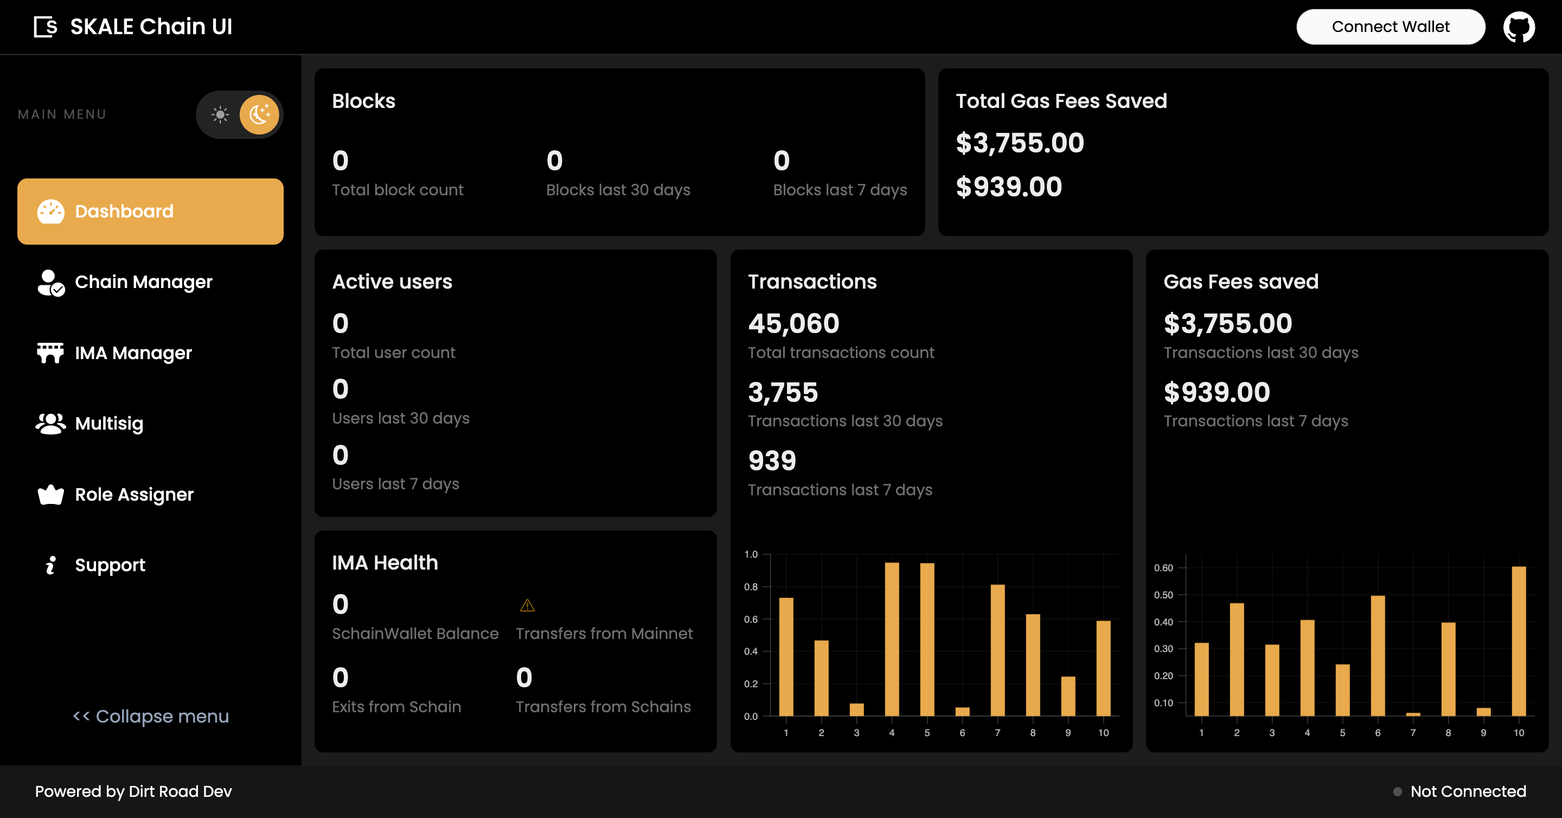Click bar 10 in Gas Fees saved chart
The height and width of the screenshot is (818, 1562).
click(1519, 641)
